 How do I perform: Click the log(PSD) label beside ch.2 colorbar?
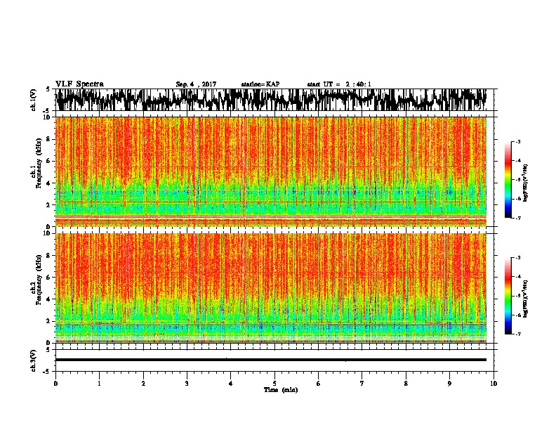525,299
